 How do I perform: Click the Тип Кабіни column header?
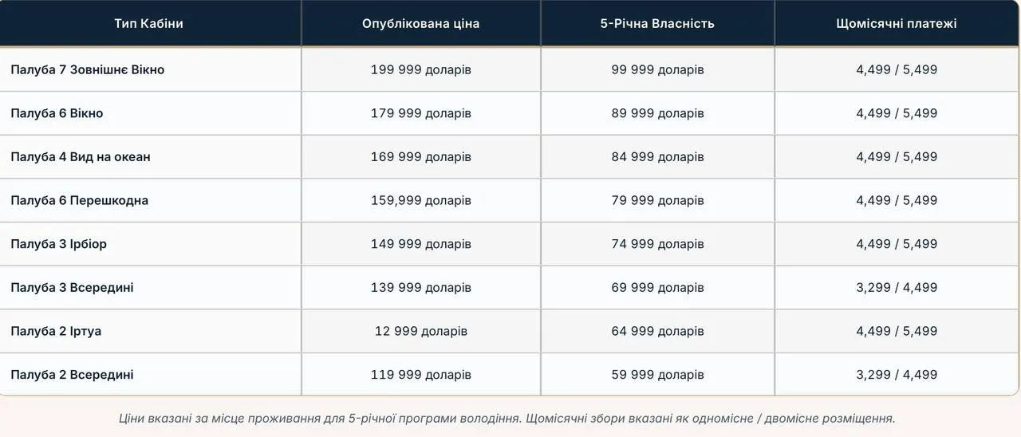[x=149, y=24]
